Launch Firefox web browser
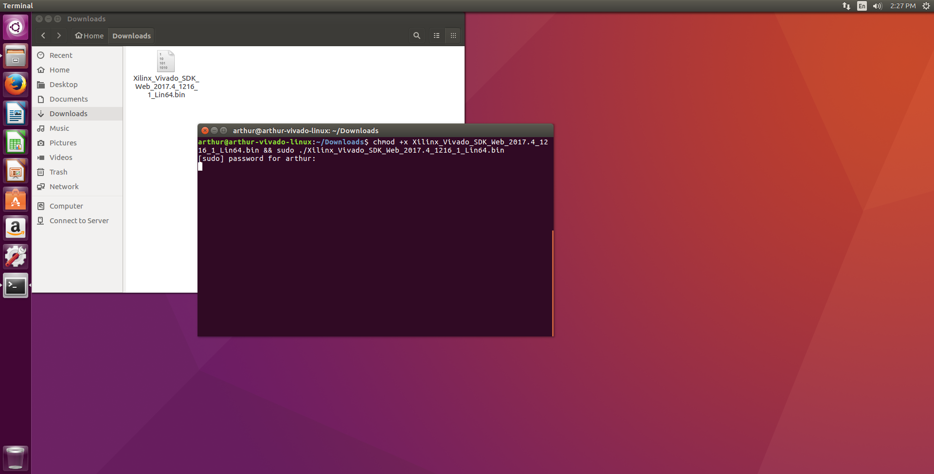 [x=16, y=85]
